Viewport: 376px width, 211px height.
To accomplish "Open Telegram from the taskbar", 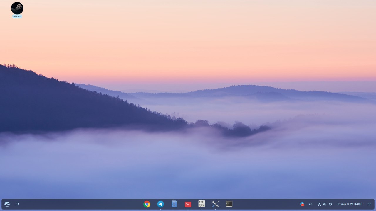I will pyautogui.click(x=160, y=204).
